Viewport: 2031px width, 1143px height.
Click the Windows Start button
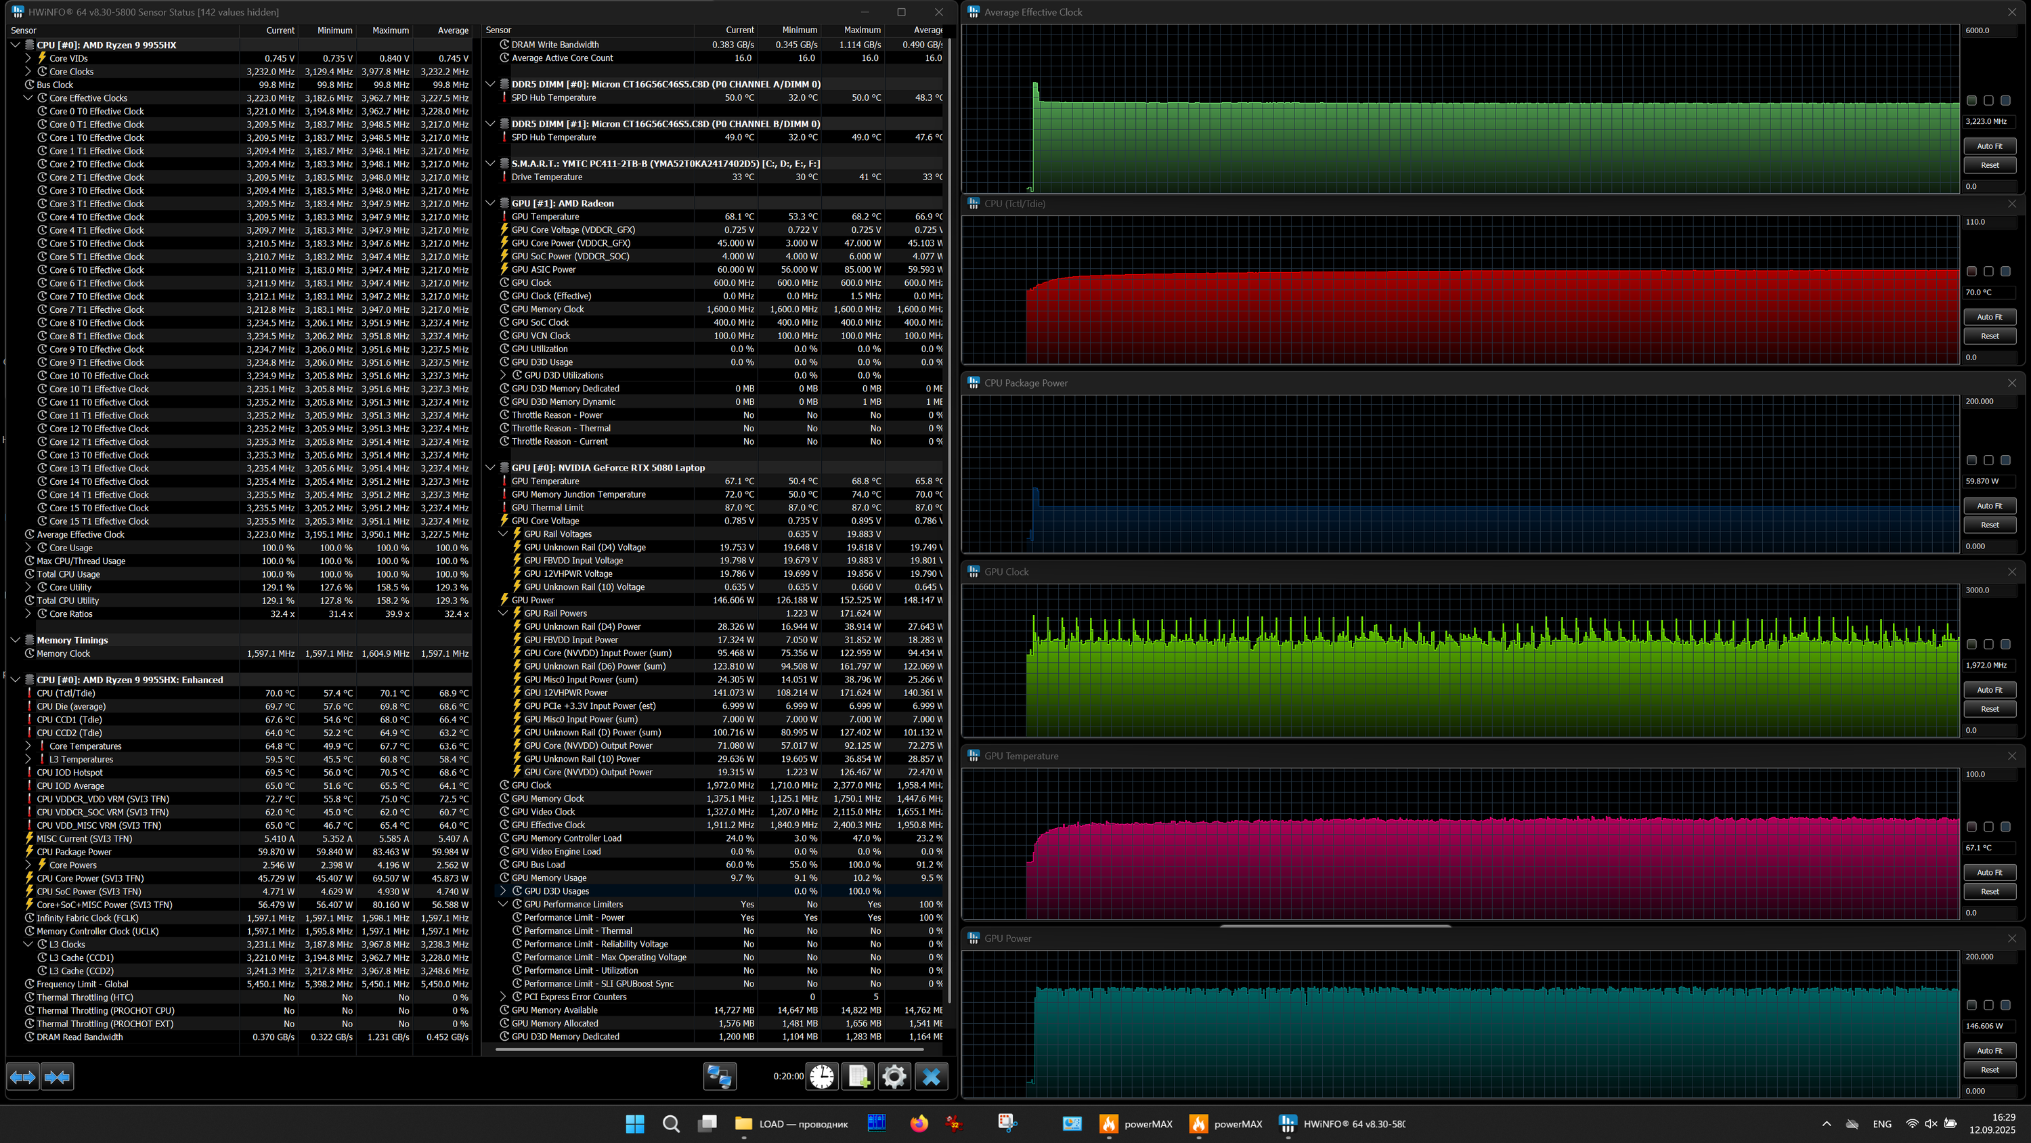click(635, 1124)
